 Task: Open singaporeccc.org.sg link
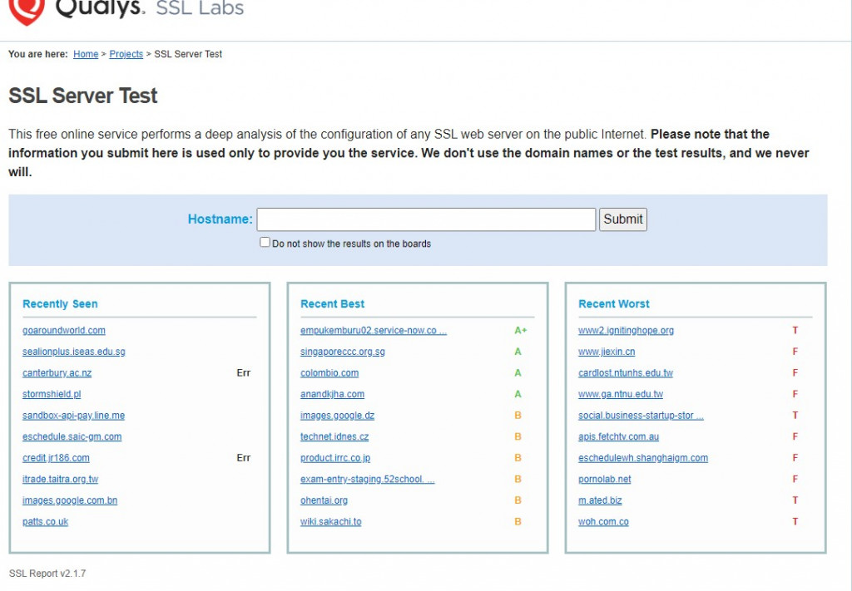342,352
